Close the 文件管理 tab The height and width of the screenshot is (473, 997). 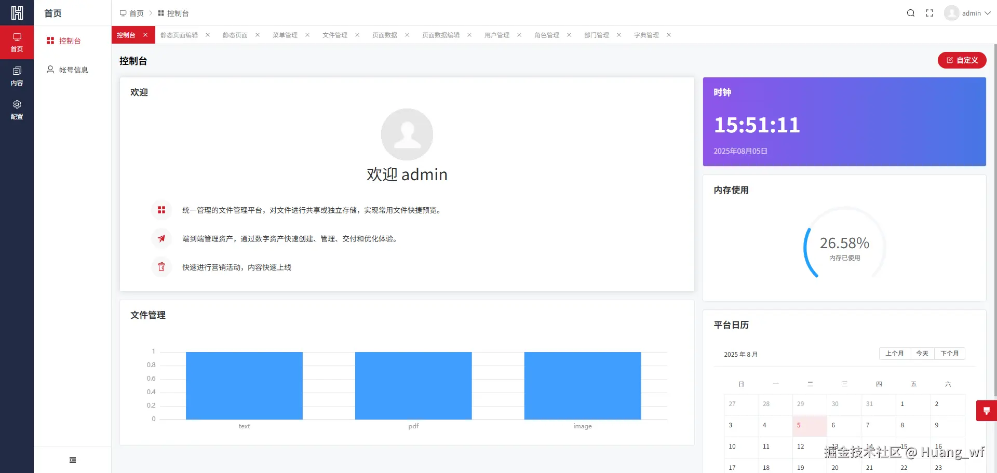[357, 35]
